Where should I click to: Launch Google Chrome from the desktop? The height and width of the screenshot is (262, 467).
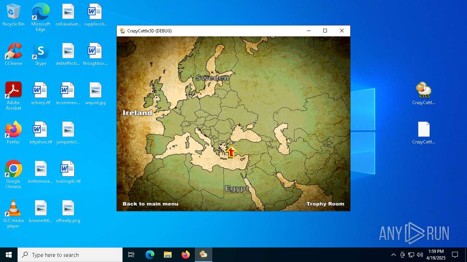click(x=13, y=175)
